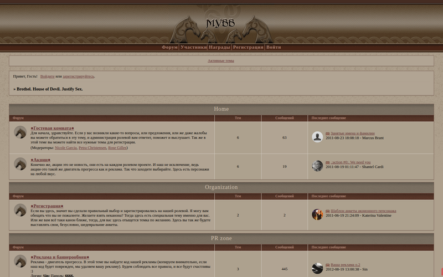Open Награды in the navigation bar

[219, 48]
